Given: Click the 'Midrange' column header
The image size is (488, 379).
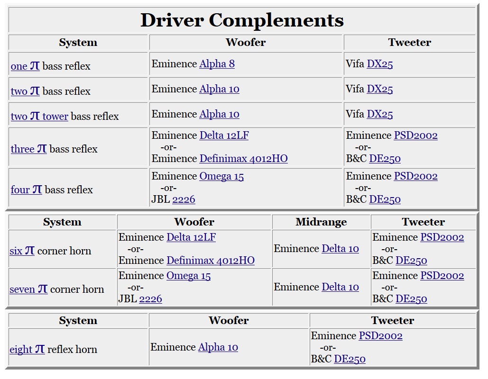Looking at the screenshot, I should pos(321,222).
